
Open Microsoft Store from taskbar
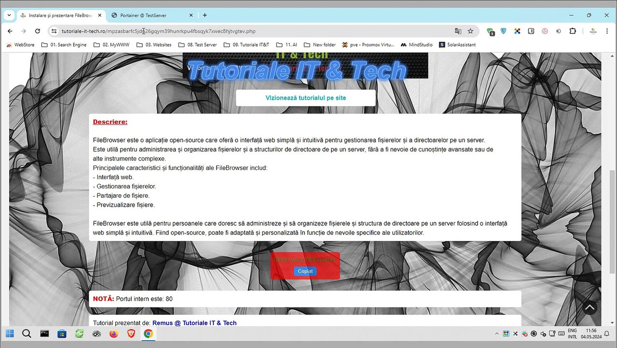tap(61, 333)
